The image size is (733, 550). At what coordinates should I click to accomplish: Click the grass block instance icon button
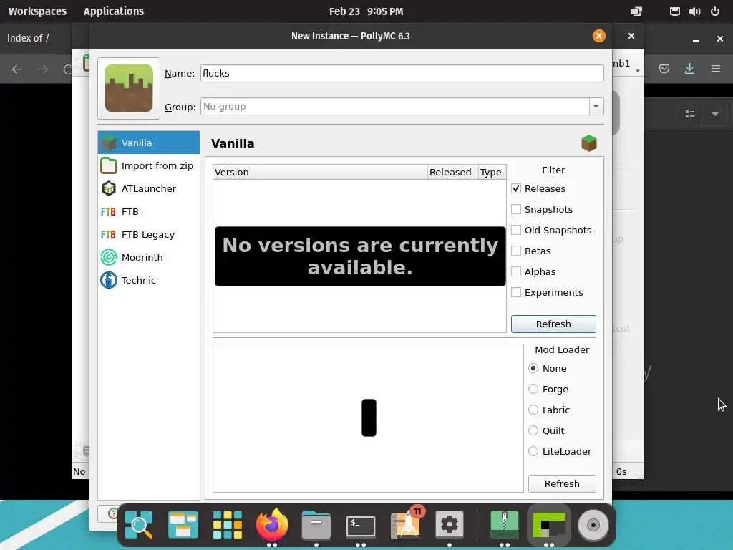coord(129,88)
